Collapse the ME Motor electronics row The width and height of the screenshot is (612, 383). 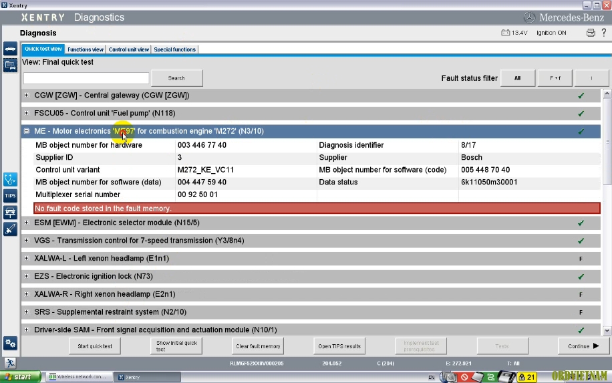click(26, 131)
